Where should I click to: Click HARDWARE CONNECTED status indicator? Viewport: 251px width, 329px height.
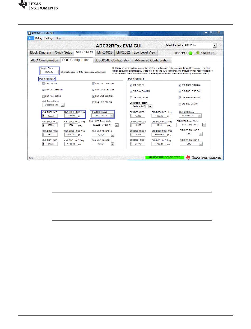tap(165, 157)
